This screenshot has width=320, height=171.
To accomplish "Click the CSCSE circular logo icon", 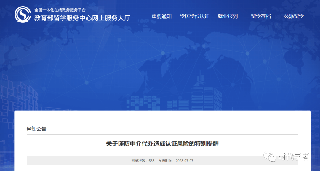I will 23,14.
